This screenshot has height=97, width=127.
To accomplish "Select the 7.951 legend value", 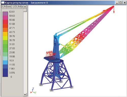I will click(x=12, y=69).
